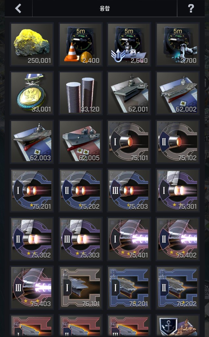Viewport: 209px width, 337px height.
Task: Pick grey carrier part I 76,101
Action: [x=81, y=287]
